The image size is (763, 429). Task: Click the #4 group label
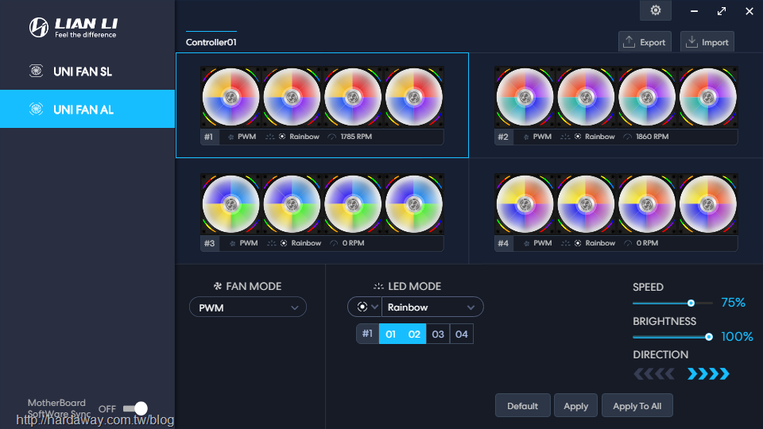503,243
